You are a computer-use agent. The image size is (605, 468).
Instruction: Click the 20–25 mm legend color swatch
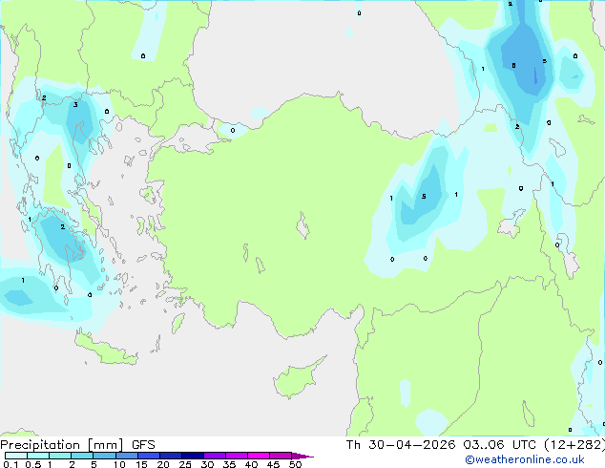[170, 456]
